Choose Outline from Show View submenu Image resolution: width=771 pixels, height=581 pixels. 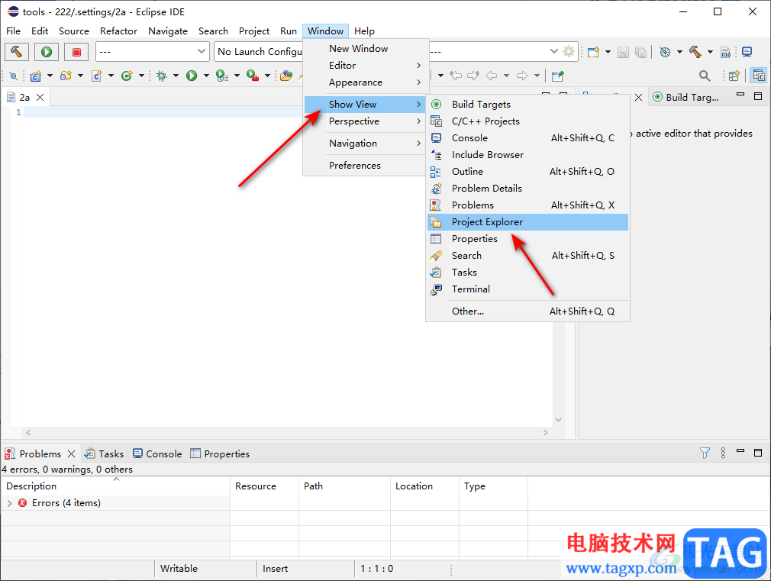527,171
